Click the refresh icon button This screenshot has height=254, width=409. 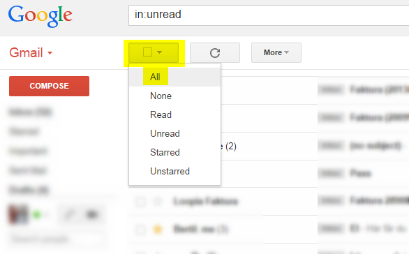215,52
